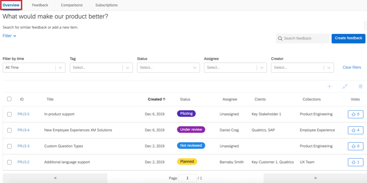This screenshot has height=183, width=367.
Task: Click the Piloting status badge
Action: [187, 113]
